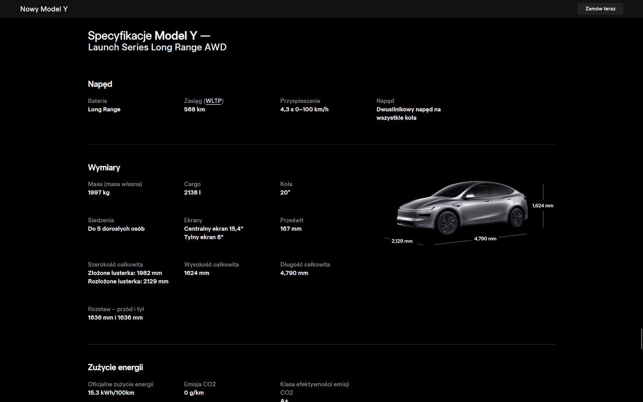
Task: Click the '2,129 mm' width label on diagram
Action: tap(402, 241)
